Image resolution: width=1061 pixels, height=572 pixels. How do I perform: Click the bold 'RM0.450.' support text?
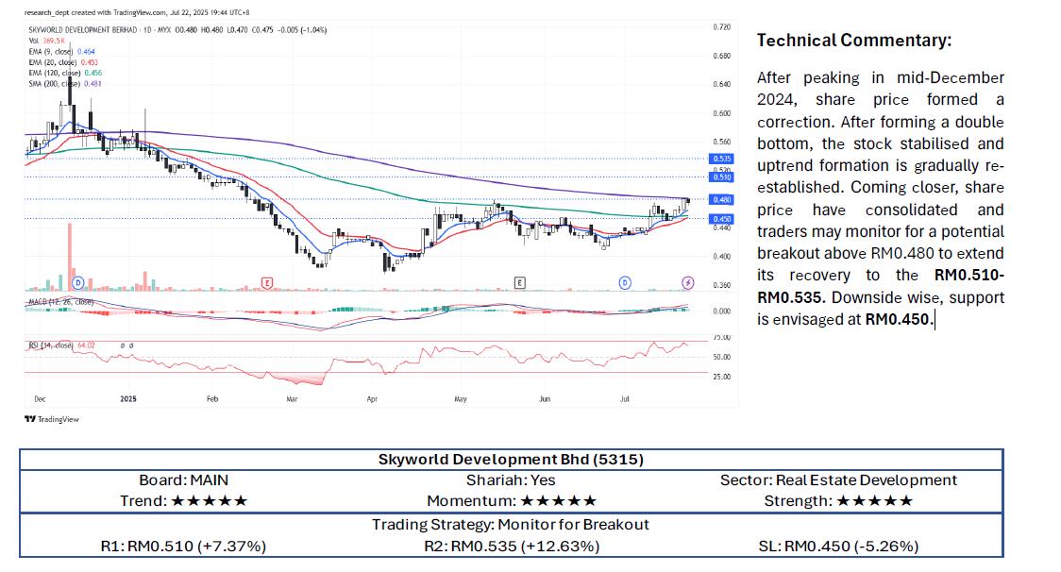(x=899, y=319)
